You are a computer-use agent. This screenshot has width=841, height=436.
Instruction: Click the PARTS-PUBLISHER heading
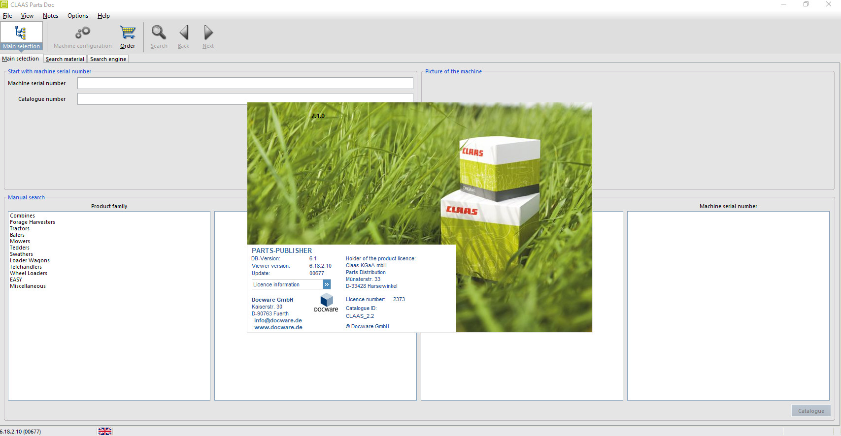coord(282,250)
